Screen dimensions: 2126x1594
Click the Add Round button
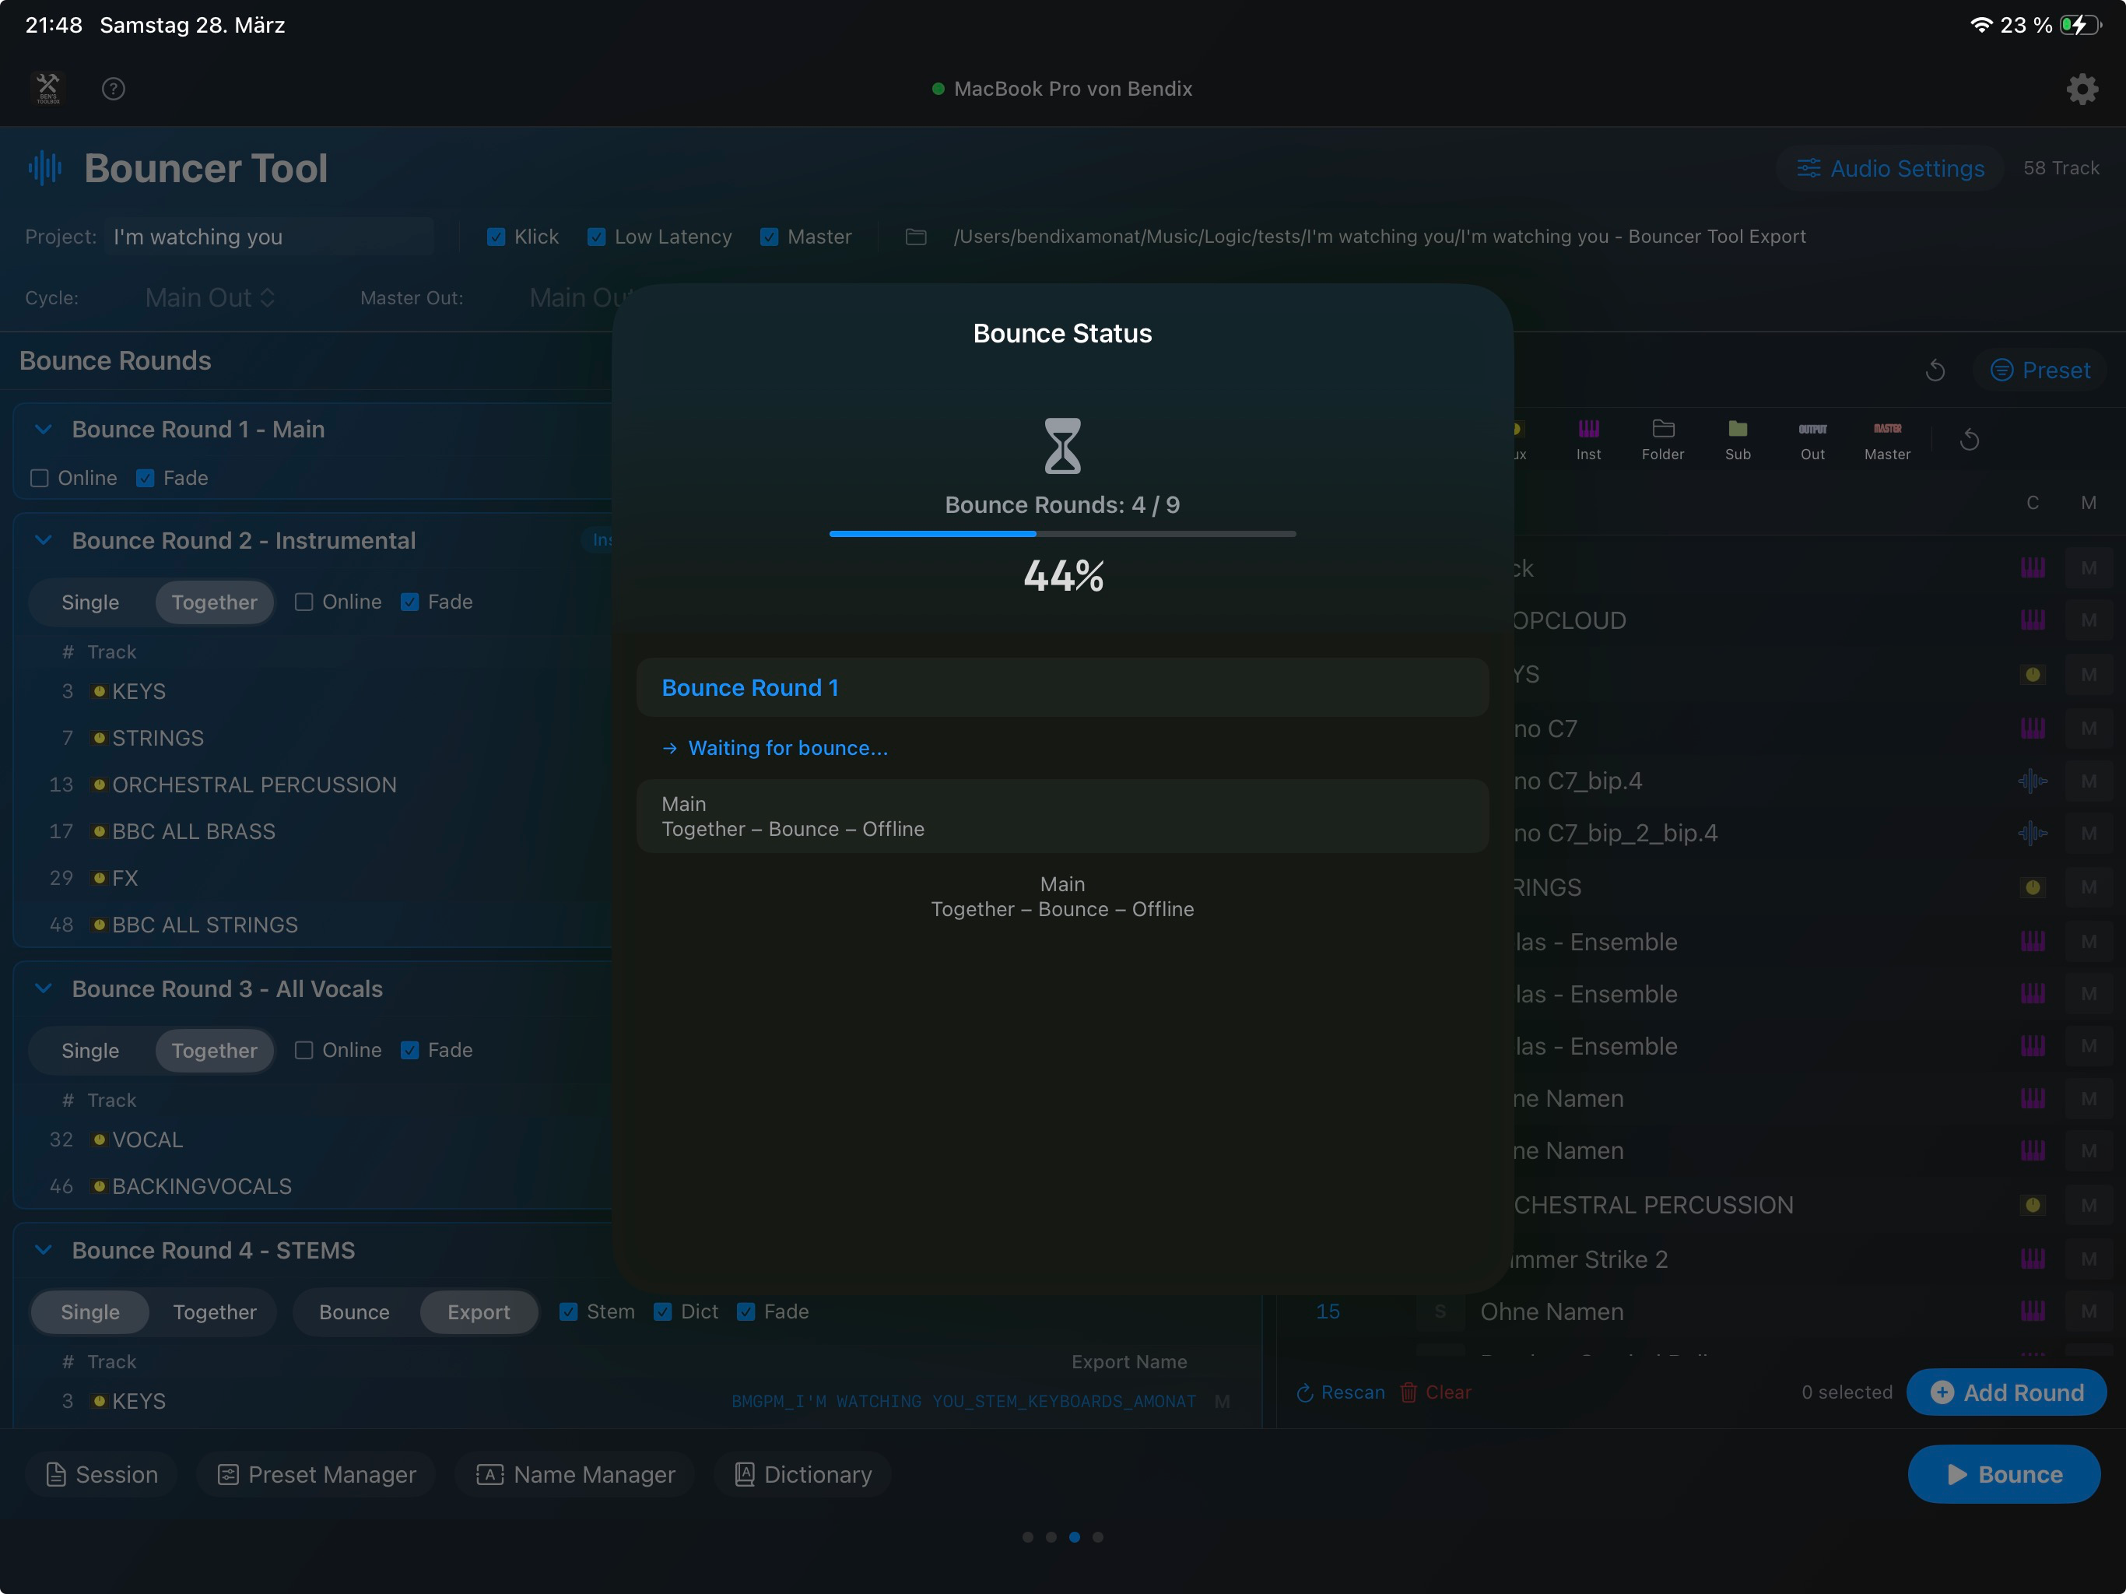point(2007,1392)
